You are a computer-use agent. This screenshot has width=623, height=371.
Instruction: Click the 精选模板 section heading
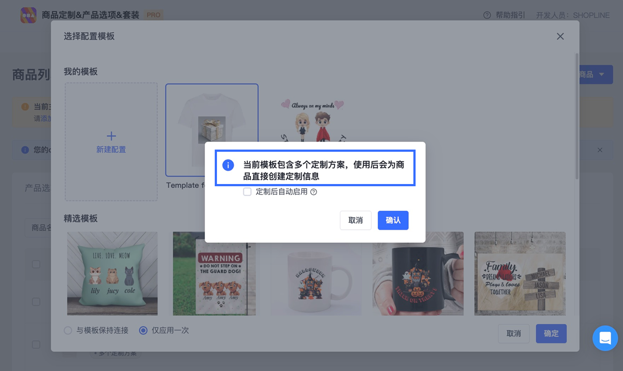point(81,218)
